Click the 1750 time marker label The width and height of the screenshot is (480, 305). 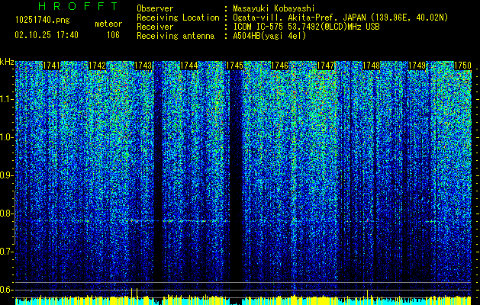(x=462, y=66)
